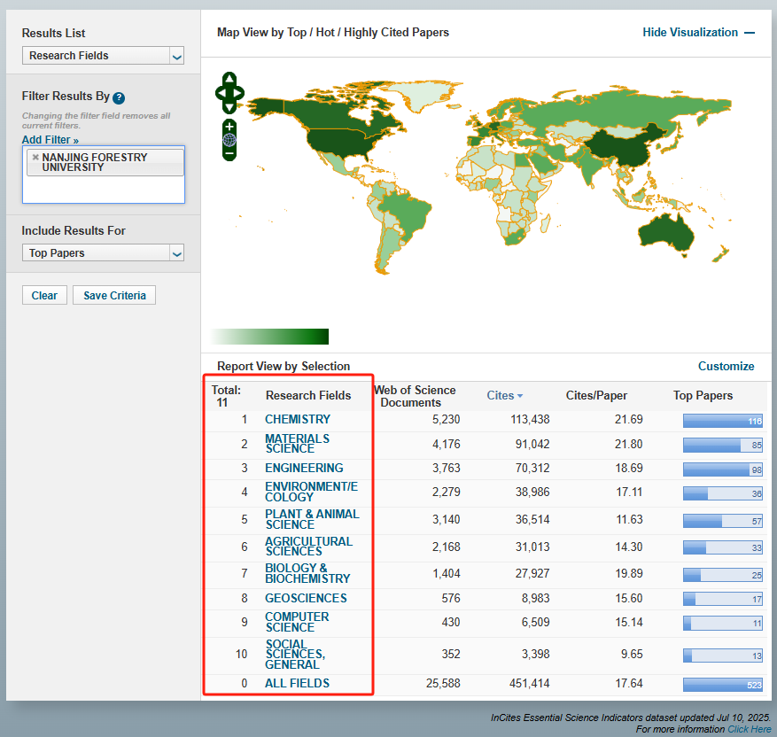Open AGRICULTURAL SCIENCES field
Image resolution: width=777 pixels, height=737 pixels.
(x=308, y=547)
